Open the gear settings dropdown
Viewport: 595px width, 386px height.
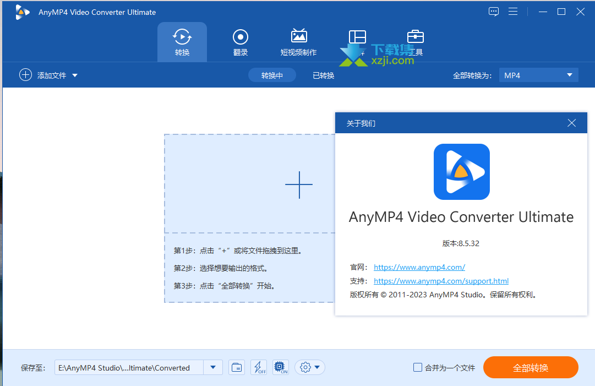pos(310,367)
